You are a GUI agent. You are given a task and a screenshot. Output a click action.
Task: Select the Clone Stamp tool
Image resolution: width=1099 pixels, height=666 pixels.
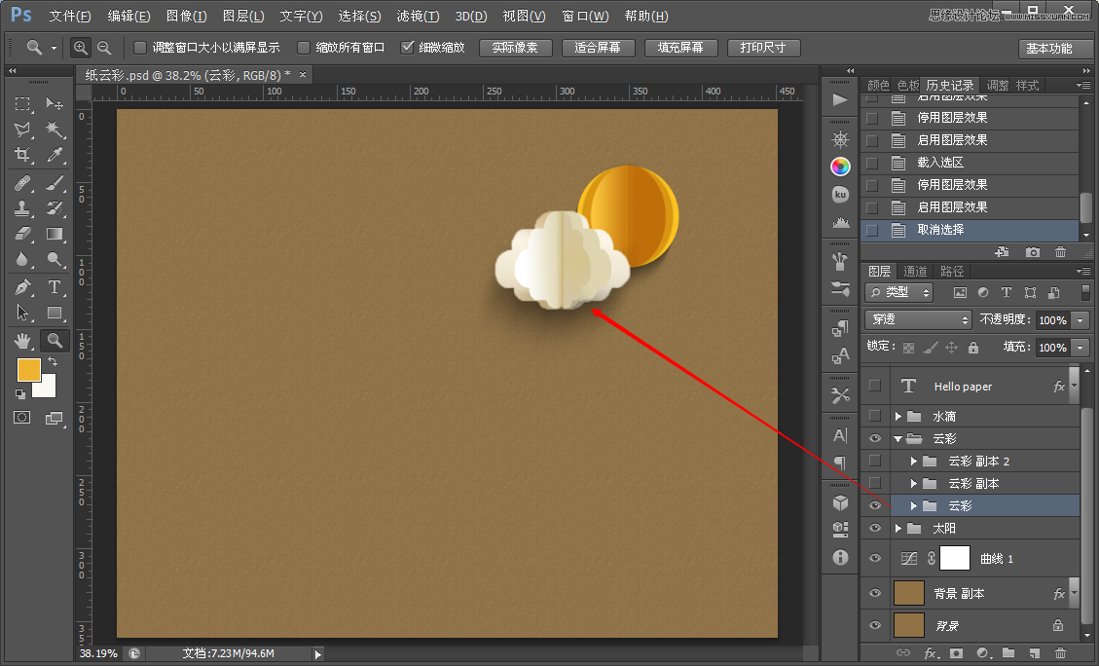[x=22, y=208]
